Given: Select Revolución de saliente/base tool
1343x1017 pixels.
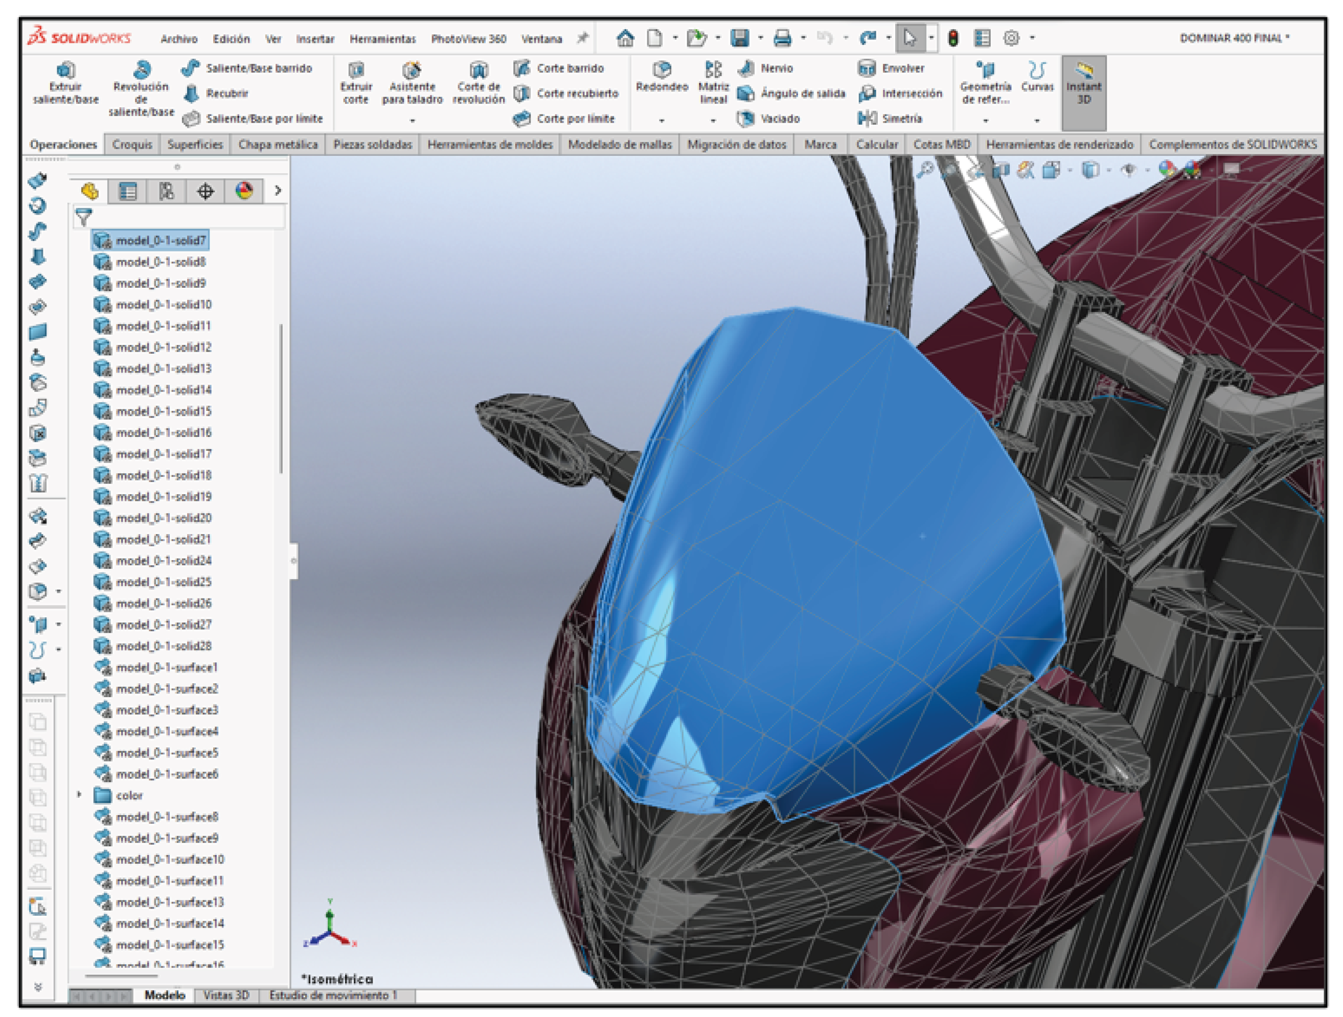Looking at the screenshot, I should pyautogui.click(x=141, y=88).
